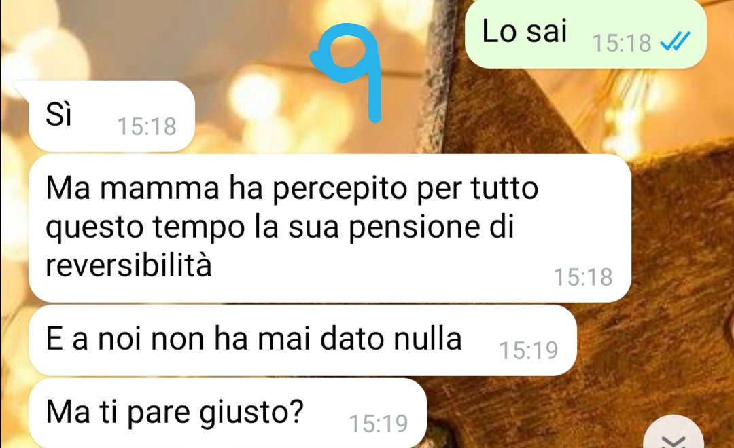This screenshot has height=448, width=734.
Task: Tap the word 'giusto?' in the last message
Action: [x=252, y=413]
